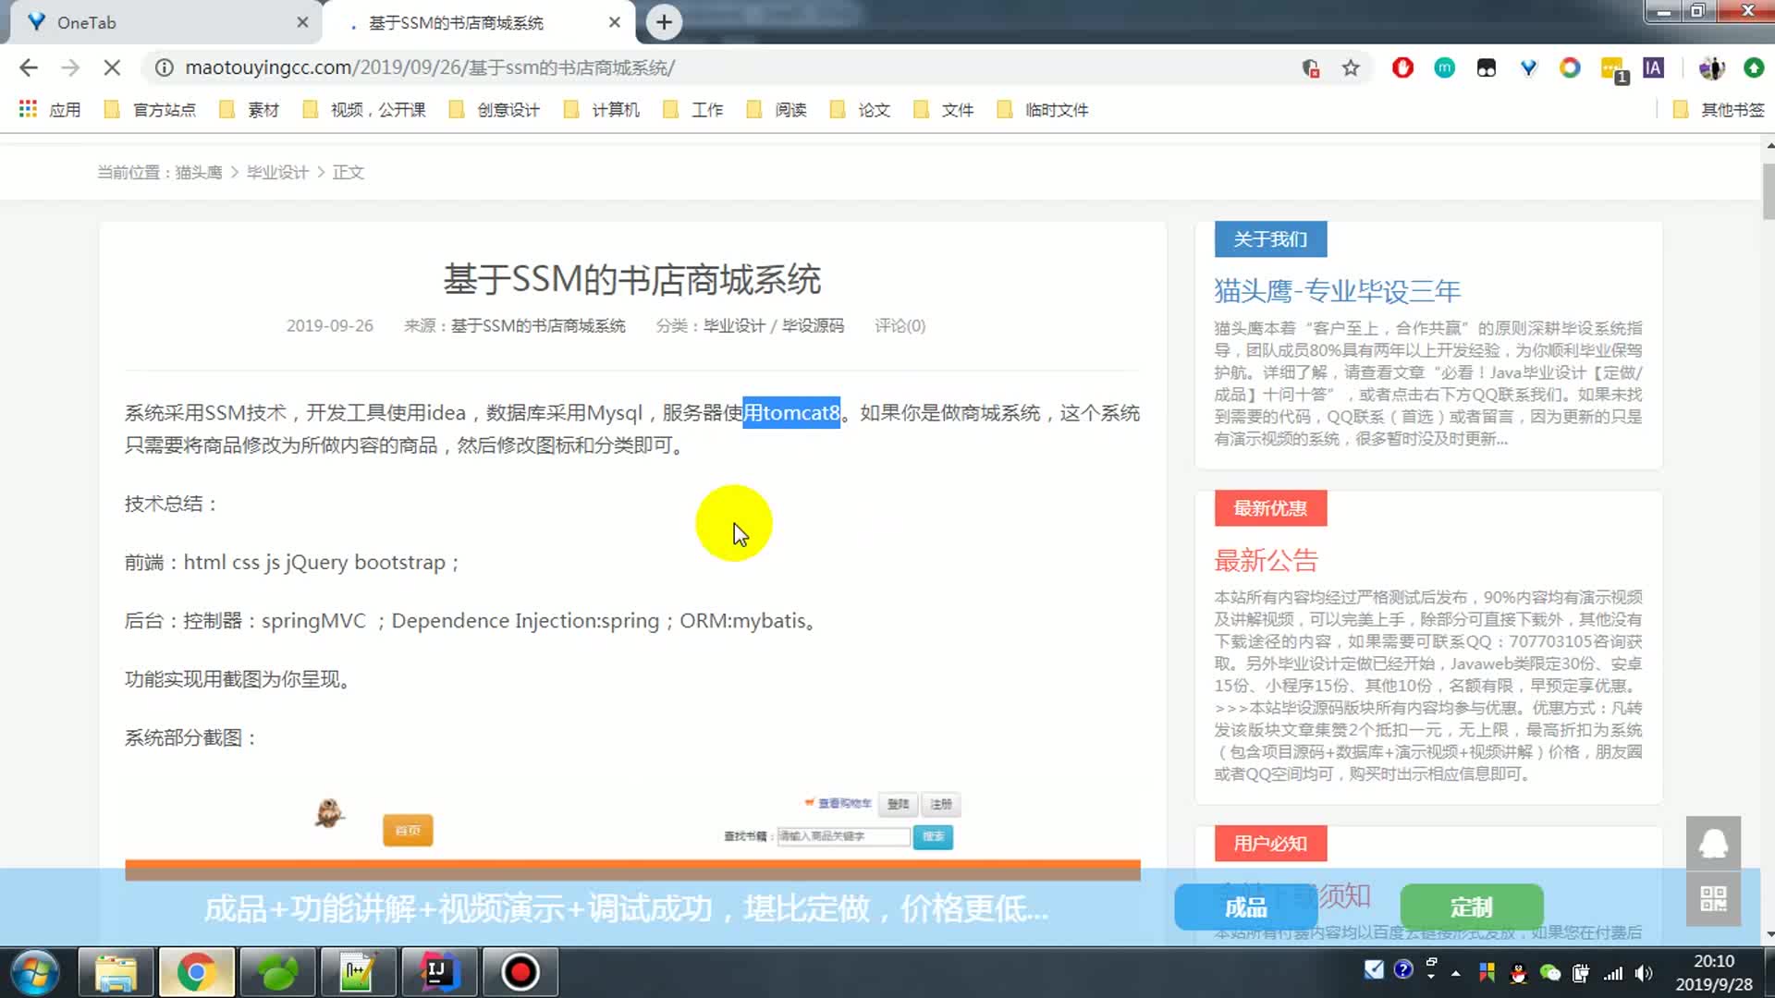
Task: Stop loading the page
Action: pos(112,67)
